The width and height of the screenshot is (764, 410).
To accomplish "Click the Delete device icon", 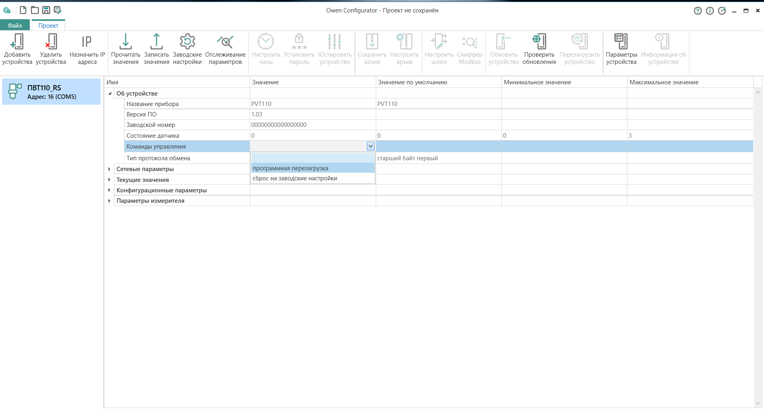I will (x=51, y=42).
